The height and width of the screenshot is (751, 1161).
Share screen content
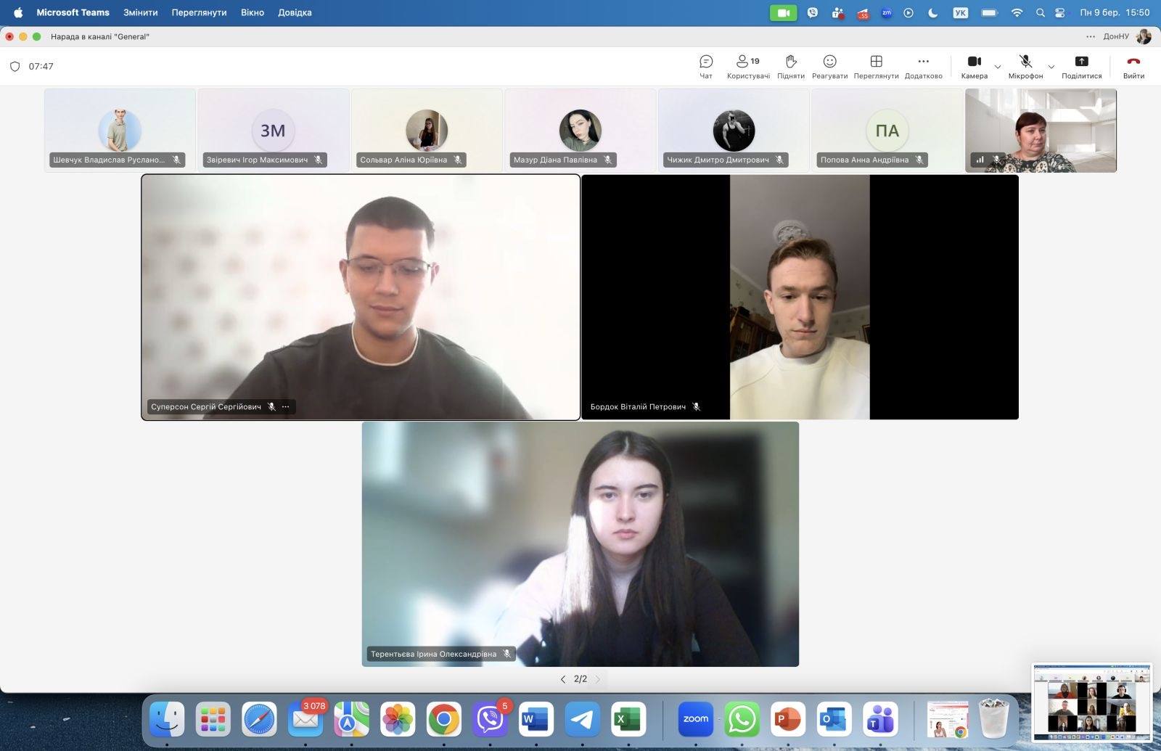[1081, 66]
